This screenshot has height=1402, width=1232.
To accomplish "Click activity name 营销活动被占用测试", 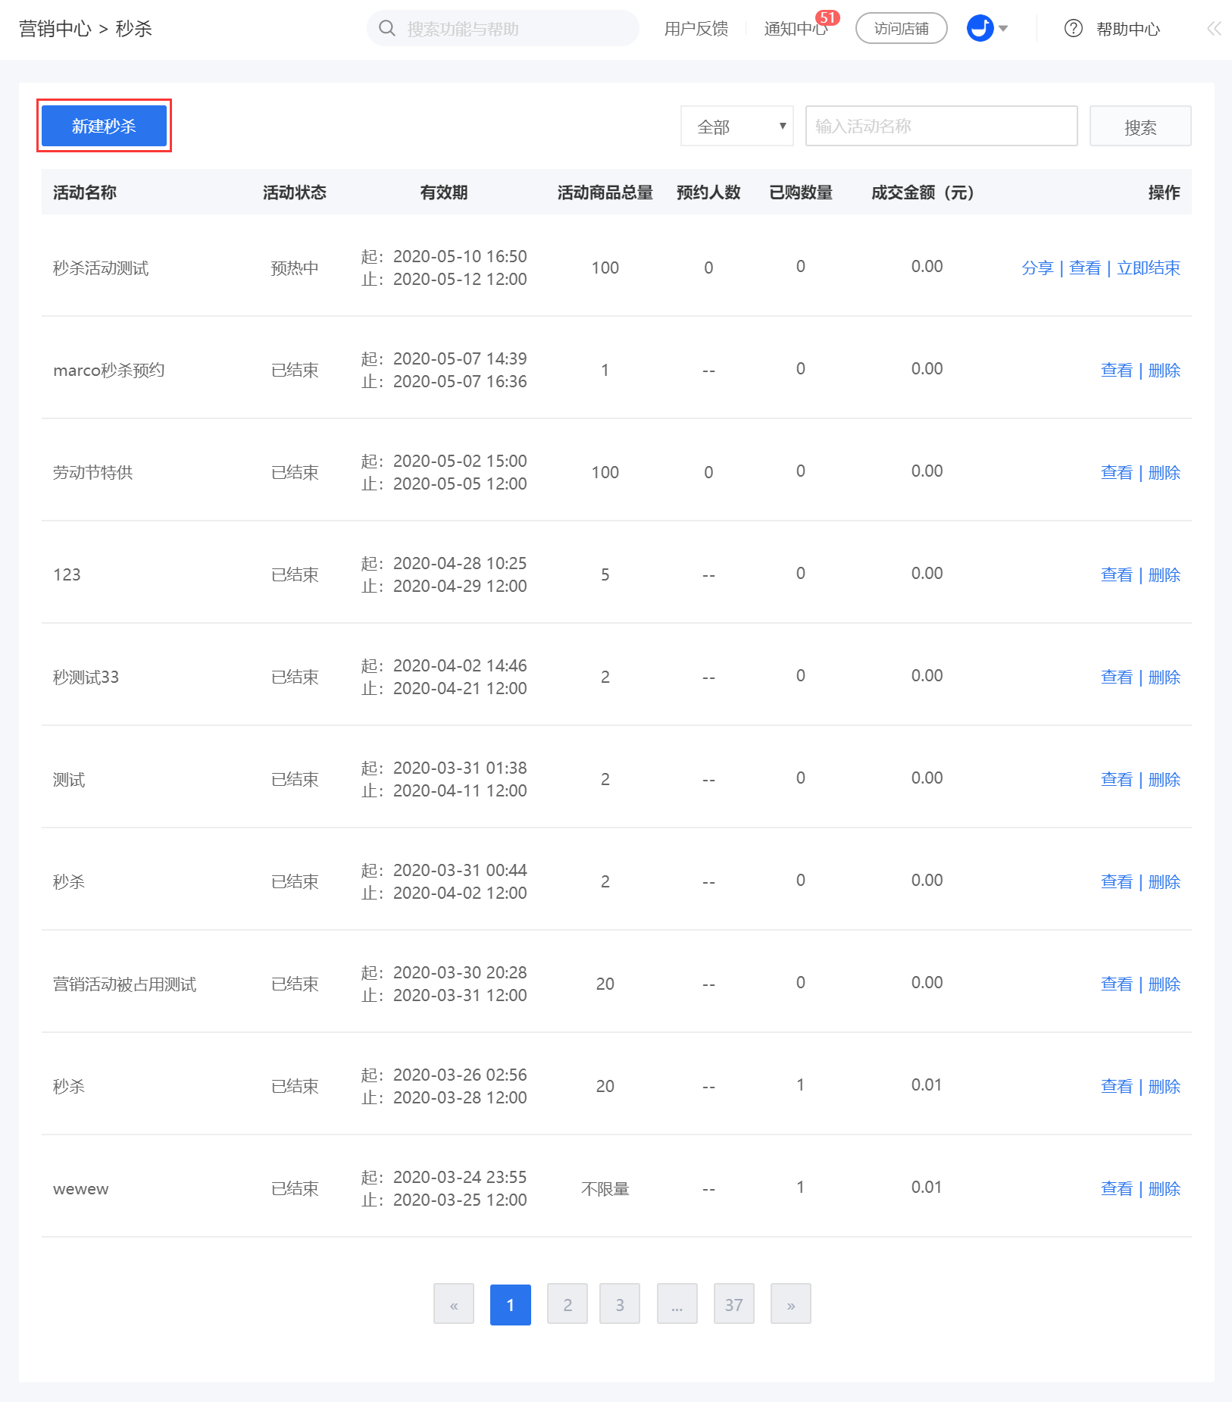I will (x=124, y=984).
